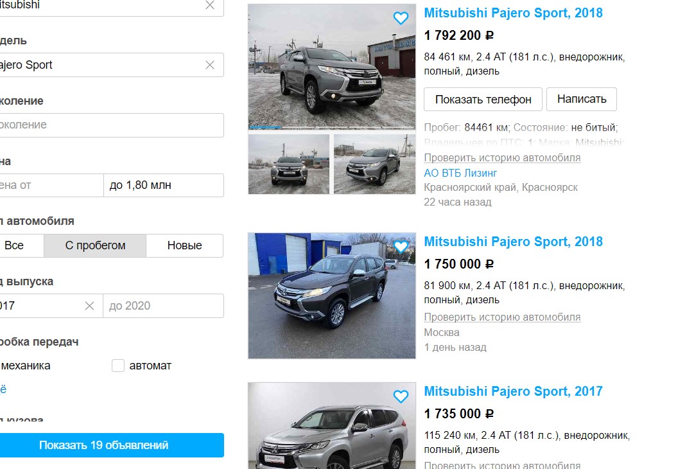Image resolution: width=678 pixels, height=469 pixels.
Task: Favorite the first Pajero Sport 2018 listing
Action: pyautogui.click(x=401, y=18)
